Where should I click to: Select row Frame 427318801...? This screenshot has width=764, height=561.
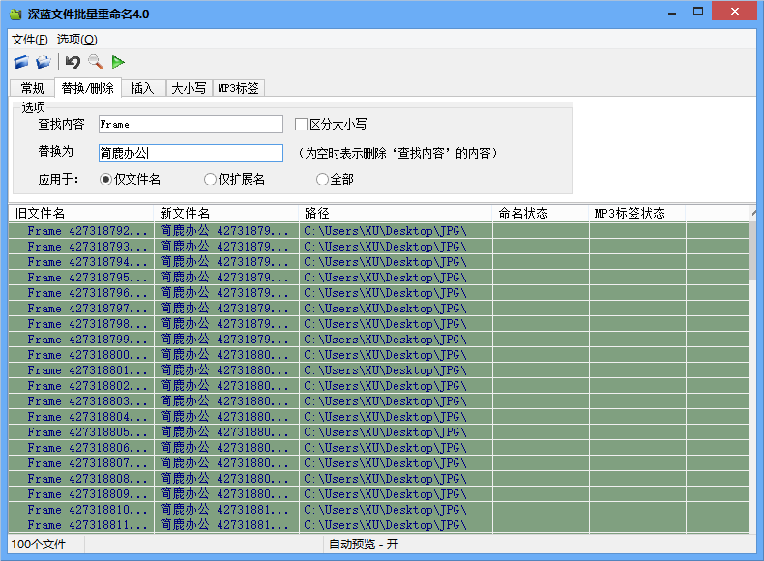(x=378, y=370)
